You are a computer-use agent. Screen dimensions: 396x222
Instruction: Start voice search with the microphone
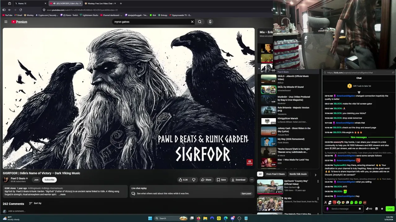coord(210,22)
